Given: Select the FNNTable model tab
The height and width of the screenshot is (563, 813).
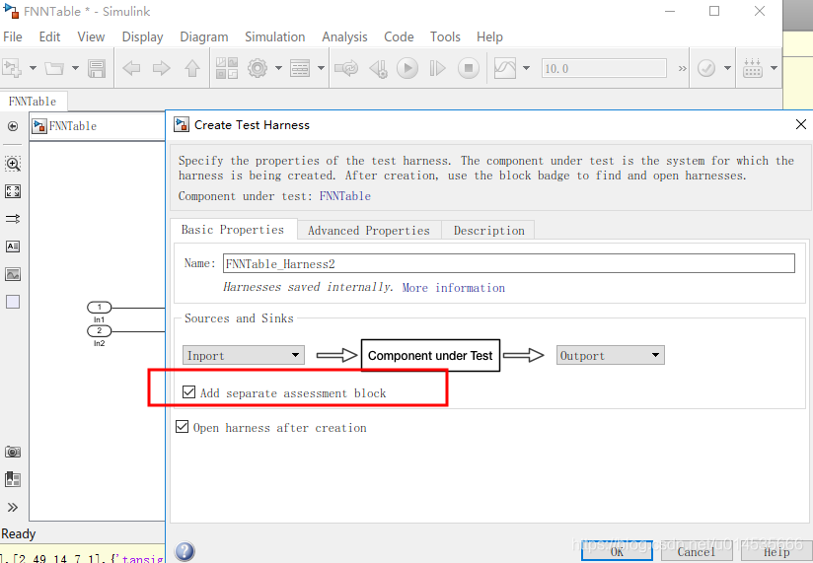Looking at the screenshot, I should [33, 101].
